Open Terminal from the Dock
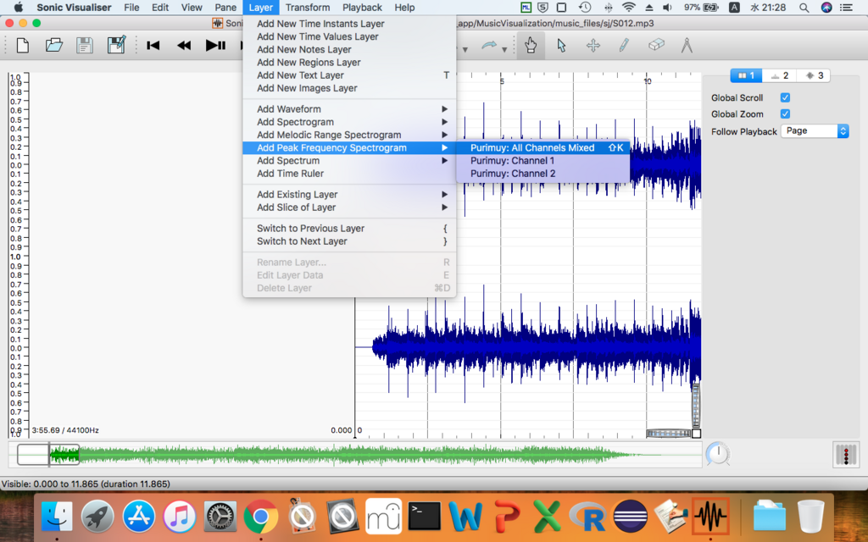The image size is (868, 542). pyautogui.click(x=424, y=517)
